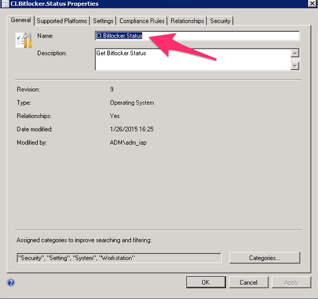The height and width of the screenshot is (299, 318).
Task: Click the Description scrollbar down arrow
Action: [295, 66]
